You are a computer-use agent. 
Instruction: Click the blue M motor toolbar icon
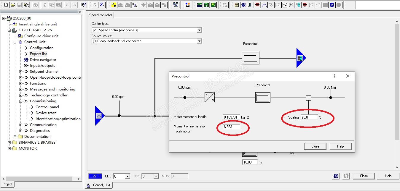click(x=332, y=5)
